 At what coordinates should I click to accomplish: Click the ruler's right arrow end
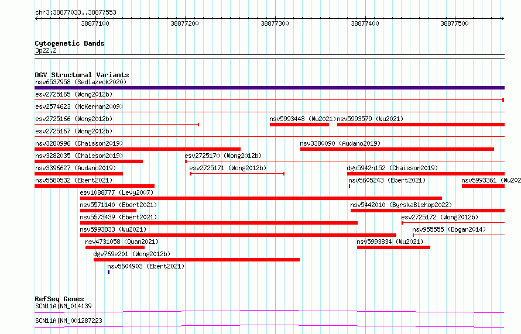tap(503, 19)
